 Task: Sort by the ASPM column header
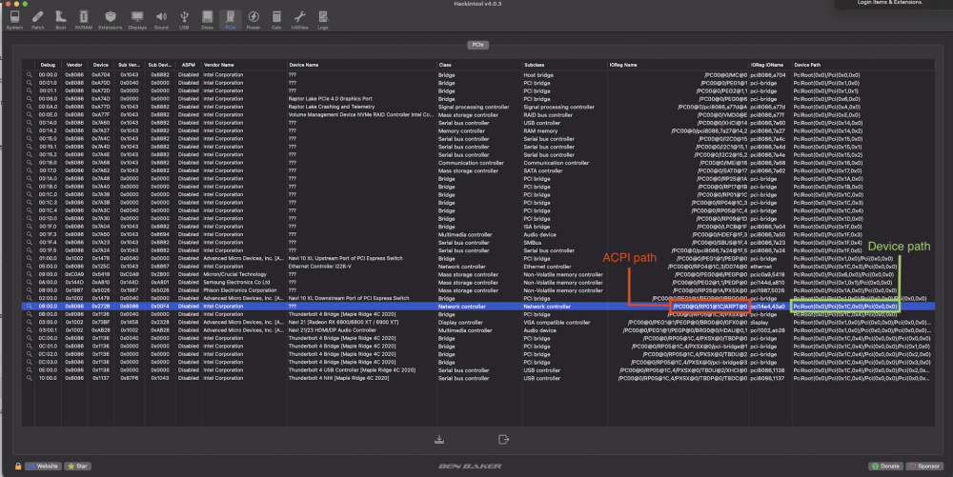point(189,65)
